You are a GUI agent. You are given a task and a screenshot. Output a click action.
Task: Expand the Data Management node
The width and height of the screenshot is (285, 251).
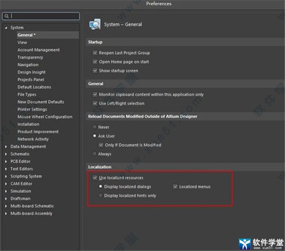[x=6, y=146]
